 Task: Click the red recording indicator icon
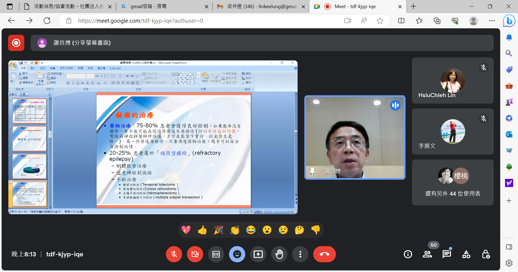tap(16, 43)
